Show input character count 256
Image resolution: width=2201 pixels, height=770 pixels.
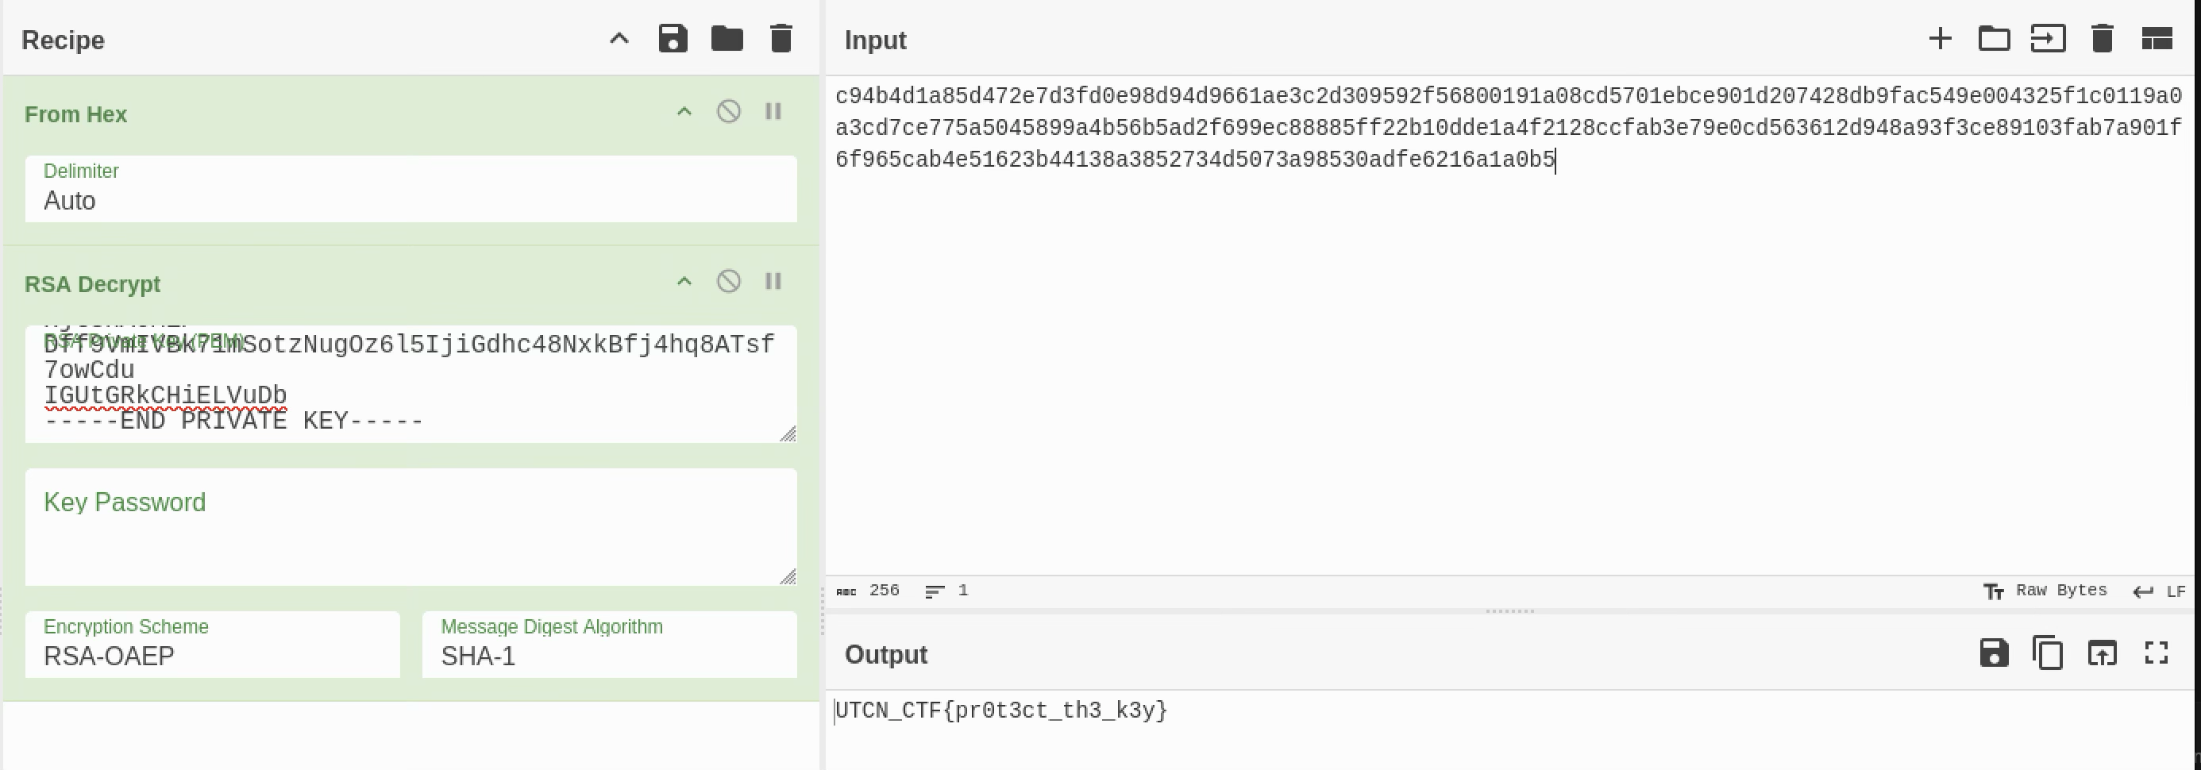(x=867, y=591)
